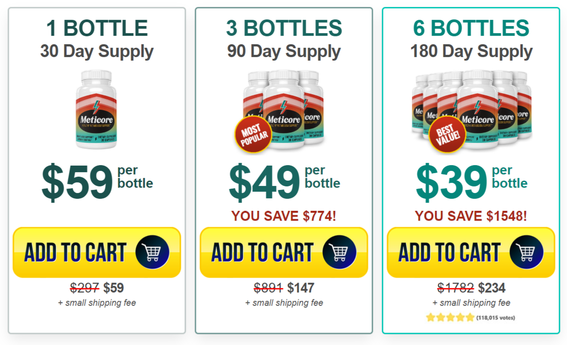Click the $59 per bottle price
The height and width of the screenshot is (345, 567).
pos(97,182)
